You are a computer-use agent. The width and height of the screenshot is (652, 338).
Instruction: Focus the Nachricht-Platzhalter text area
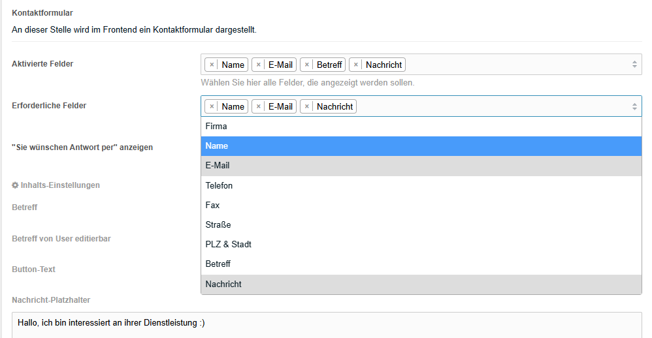coord(327,325)
